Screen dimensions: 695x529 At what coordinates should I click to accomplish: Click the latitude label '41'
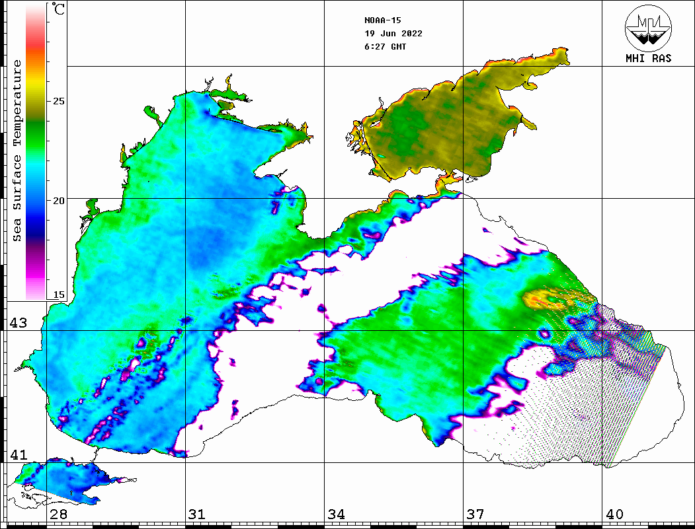[x=19, y=455]
